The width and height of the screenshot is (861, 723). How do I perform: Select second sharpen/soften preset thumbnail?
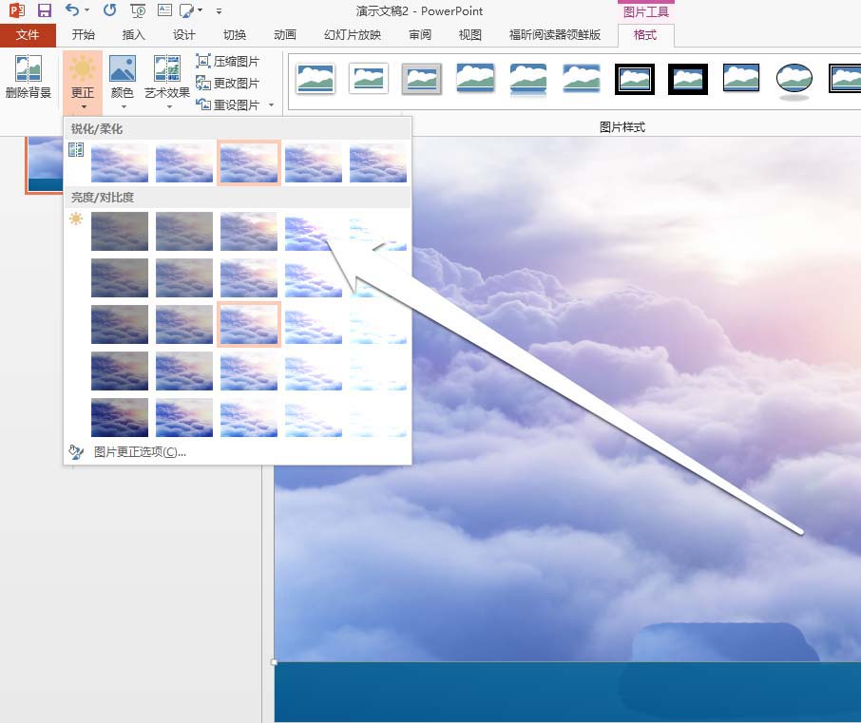(184, 163)
